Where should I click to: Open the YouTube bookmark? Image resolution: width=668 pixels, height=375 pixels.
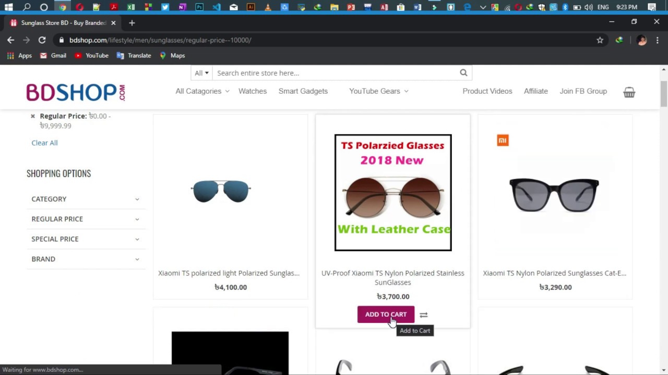[x=91, y=56]
